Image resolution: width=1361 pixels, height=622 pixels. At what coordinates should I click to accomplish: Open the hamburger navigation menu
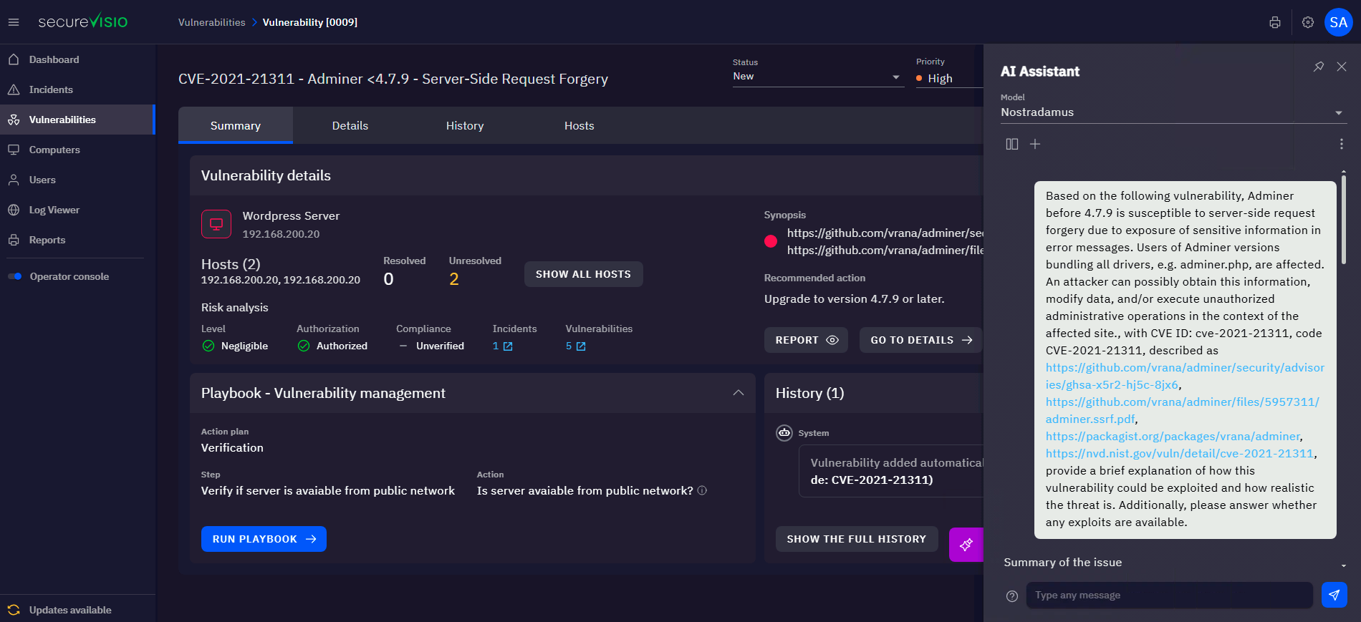click(x=14, y=22)
